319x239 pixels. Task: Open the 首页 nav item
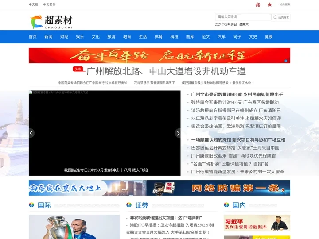point(33,37)
